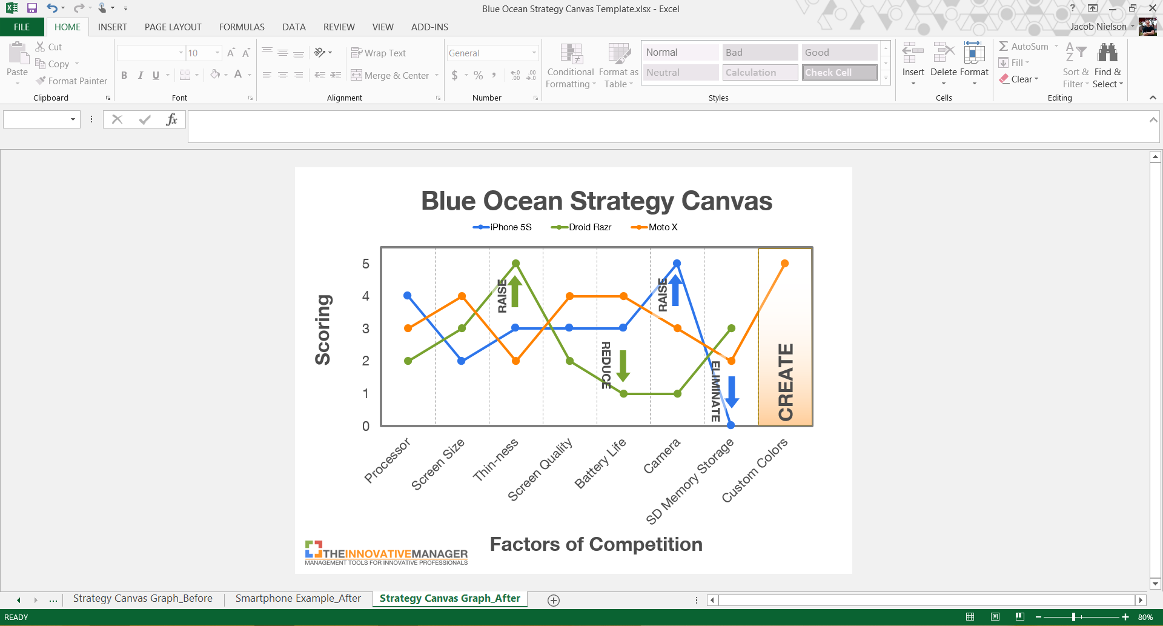1163x626 pixels.
Task: Toggle Italic formatting
Action: coord(140,75)
